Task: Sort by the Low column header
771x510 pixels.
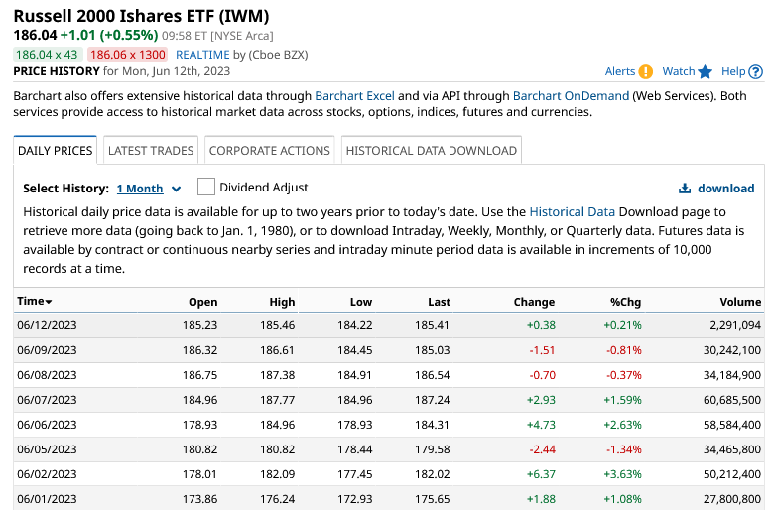Action: (x=361, y=302)
